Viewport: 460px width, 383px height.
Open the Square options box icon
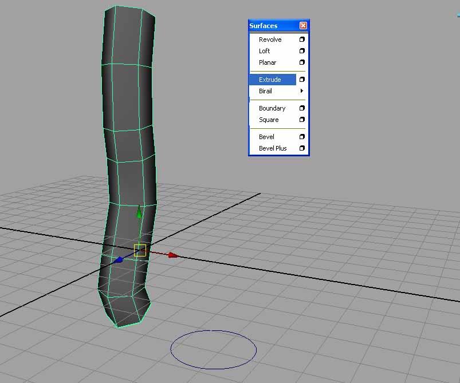302,119
